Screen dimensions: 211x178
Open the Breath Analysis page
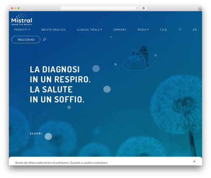(54, 29)
